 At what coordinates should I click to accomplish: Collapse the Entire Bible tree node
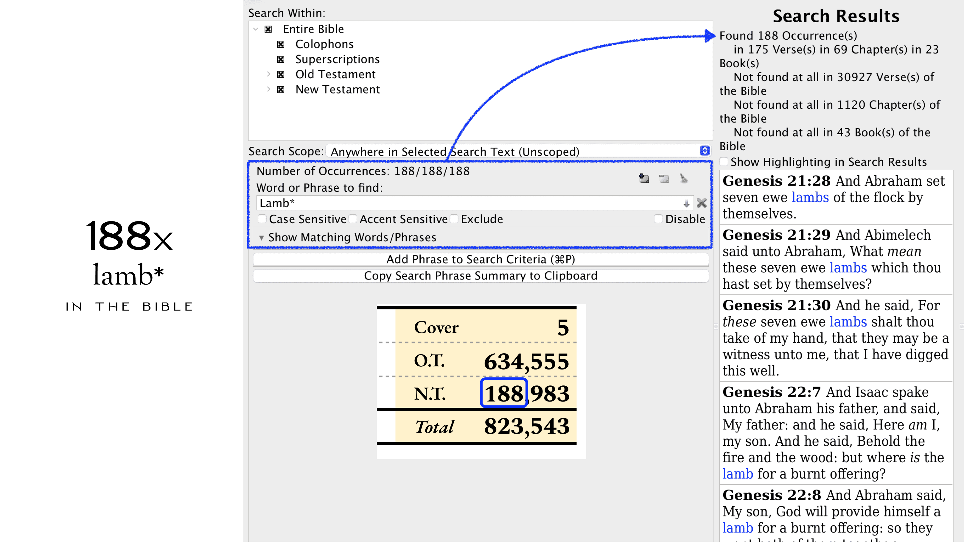click(256, 29)
